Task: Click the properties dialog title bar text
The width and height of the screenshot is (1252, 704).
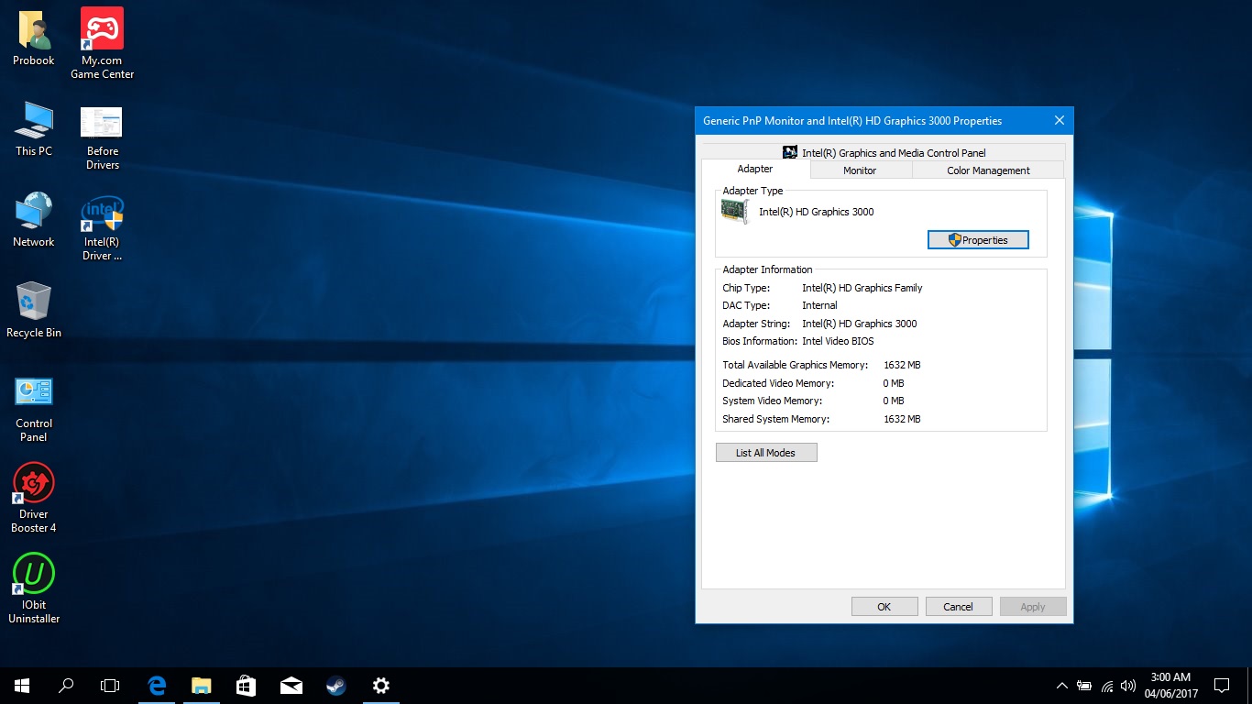Action: coord(852,121)
